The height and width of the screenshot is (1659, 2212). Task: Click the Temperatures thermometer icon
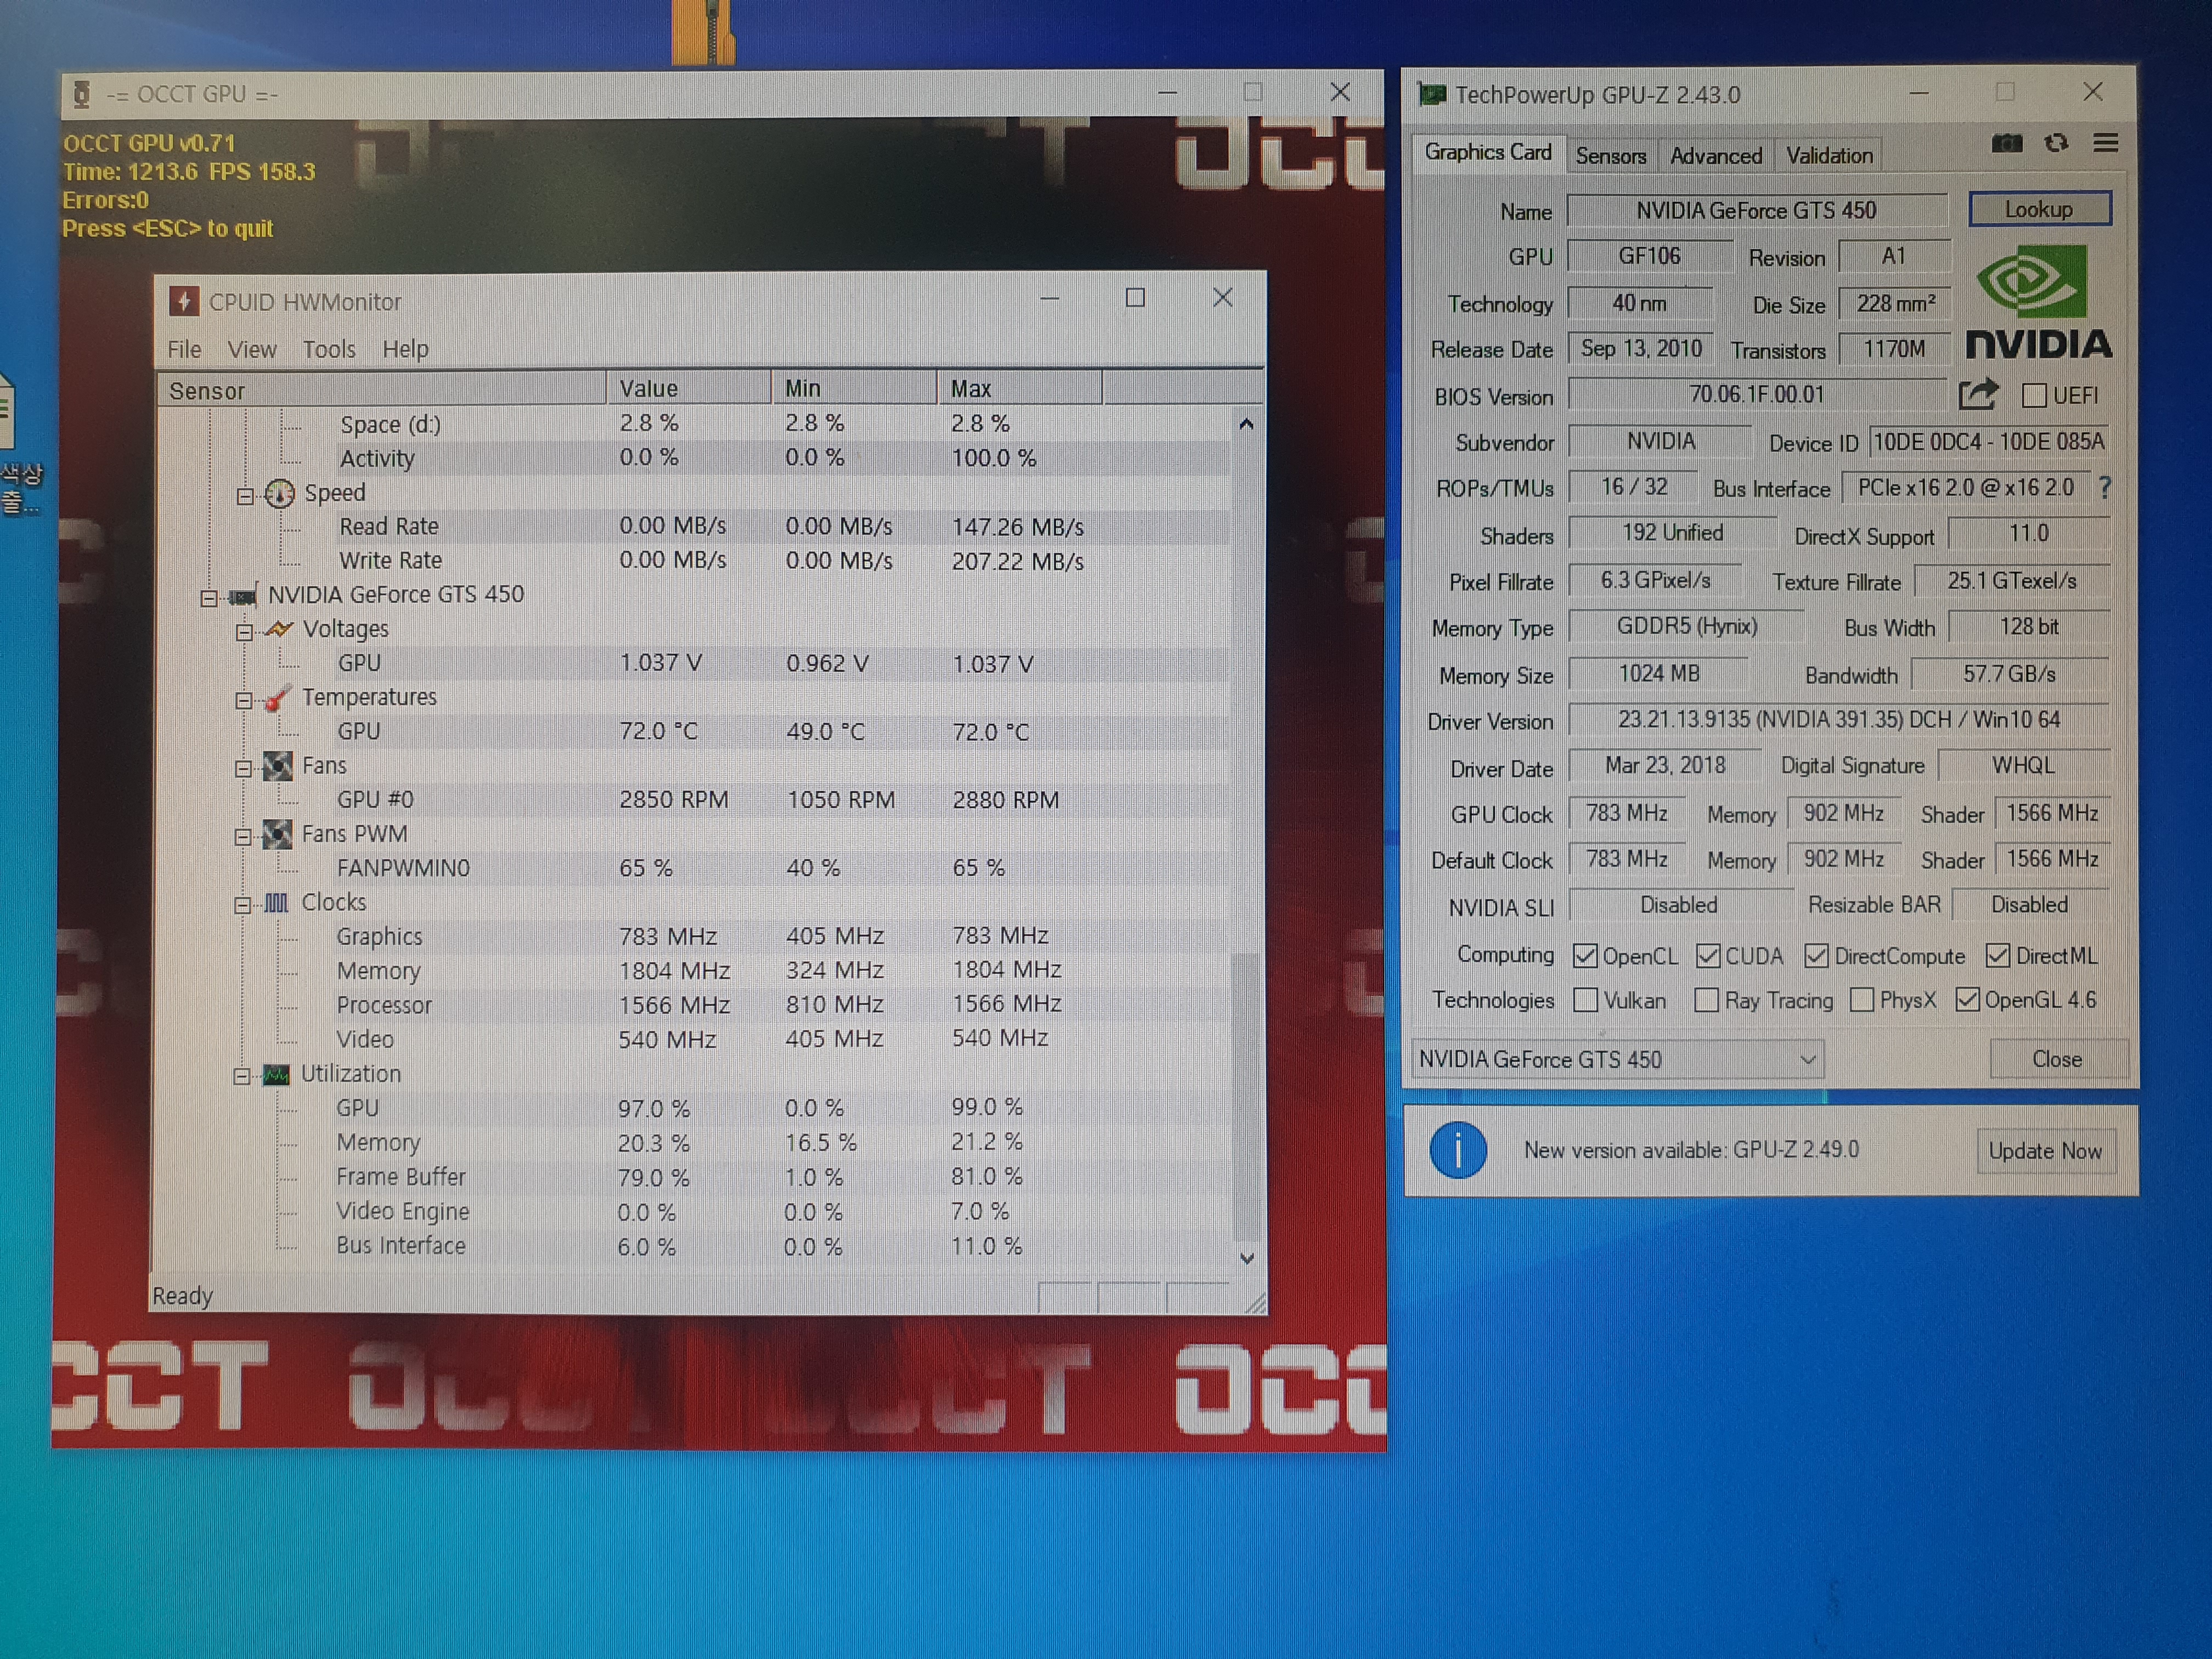tap(277, 697)
